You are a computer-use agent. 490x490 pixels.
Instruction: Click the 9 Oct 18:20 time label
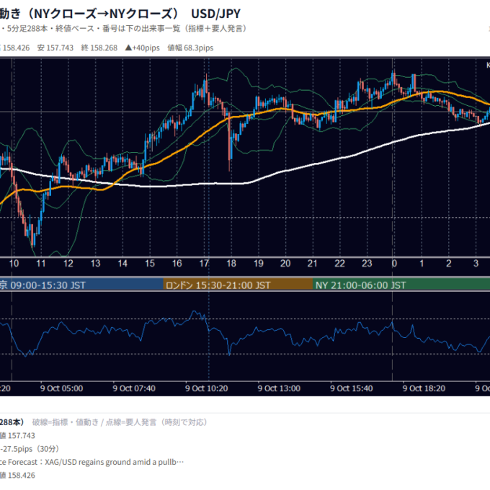(x=424, y=388)
